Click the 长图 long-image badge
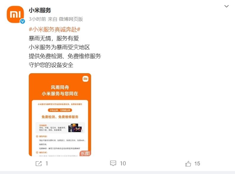235x174 pixels. (x=85, y=153)
